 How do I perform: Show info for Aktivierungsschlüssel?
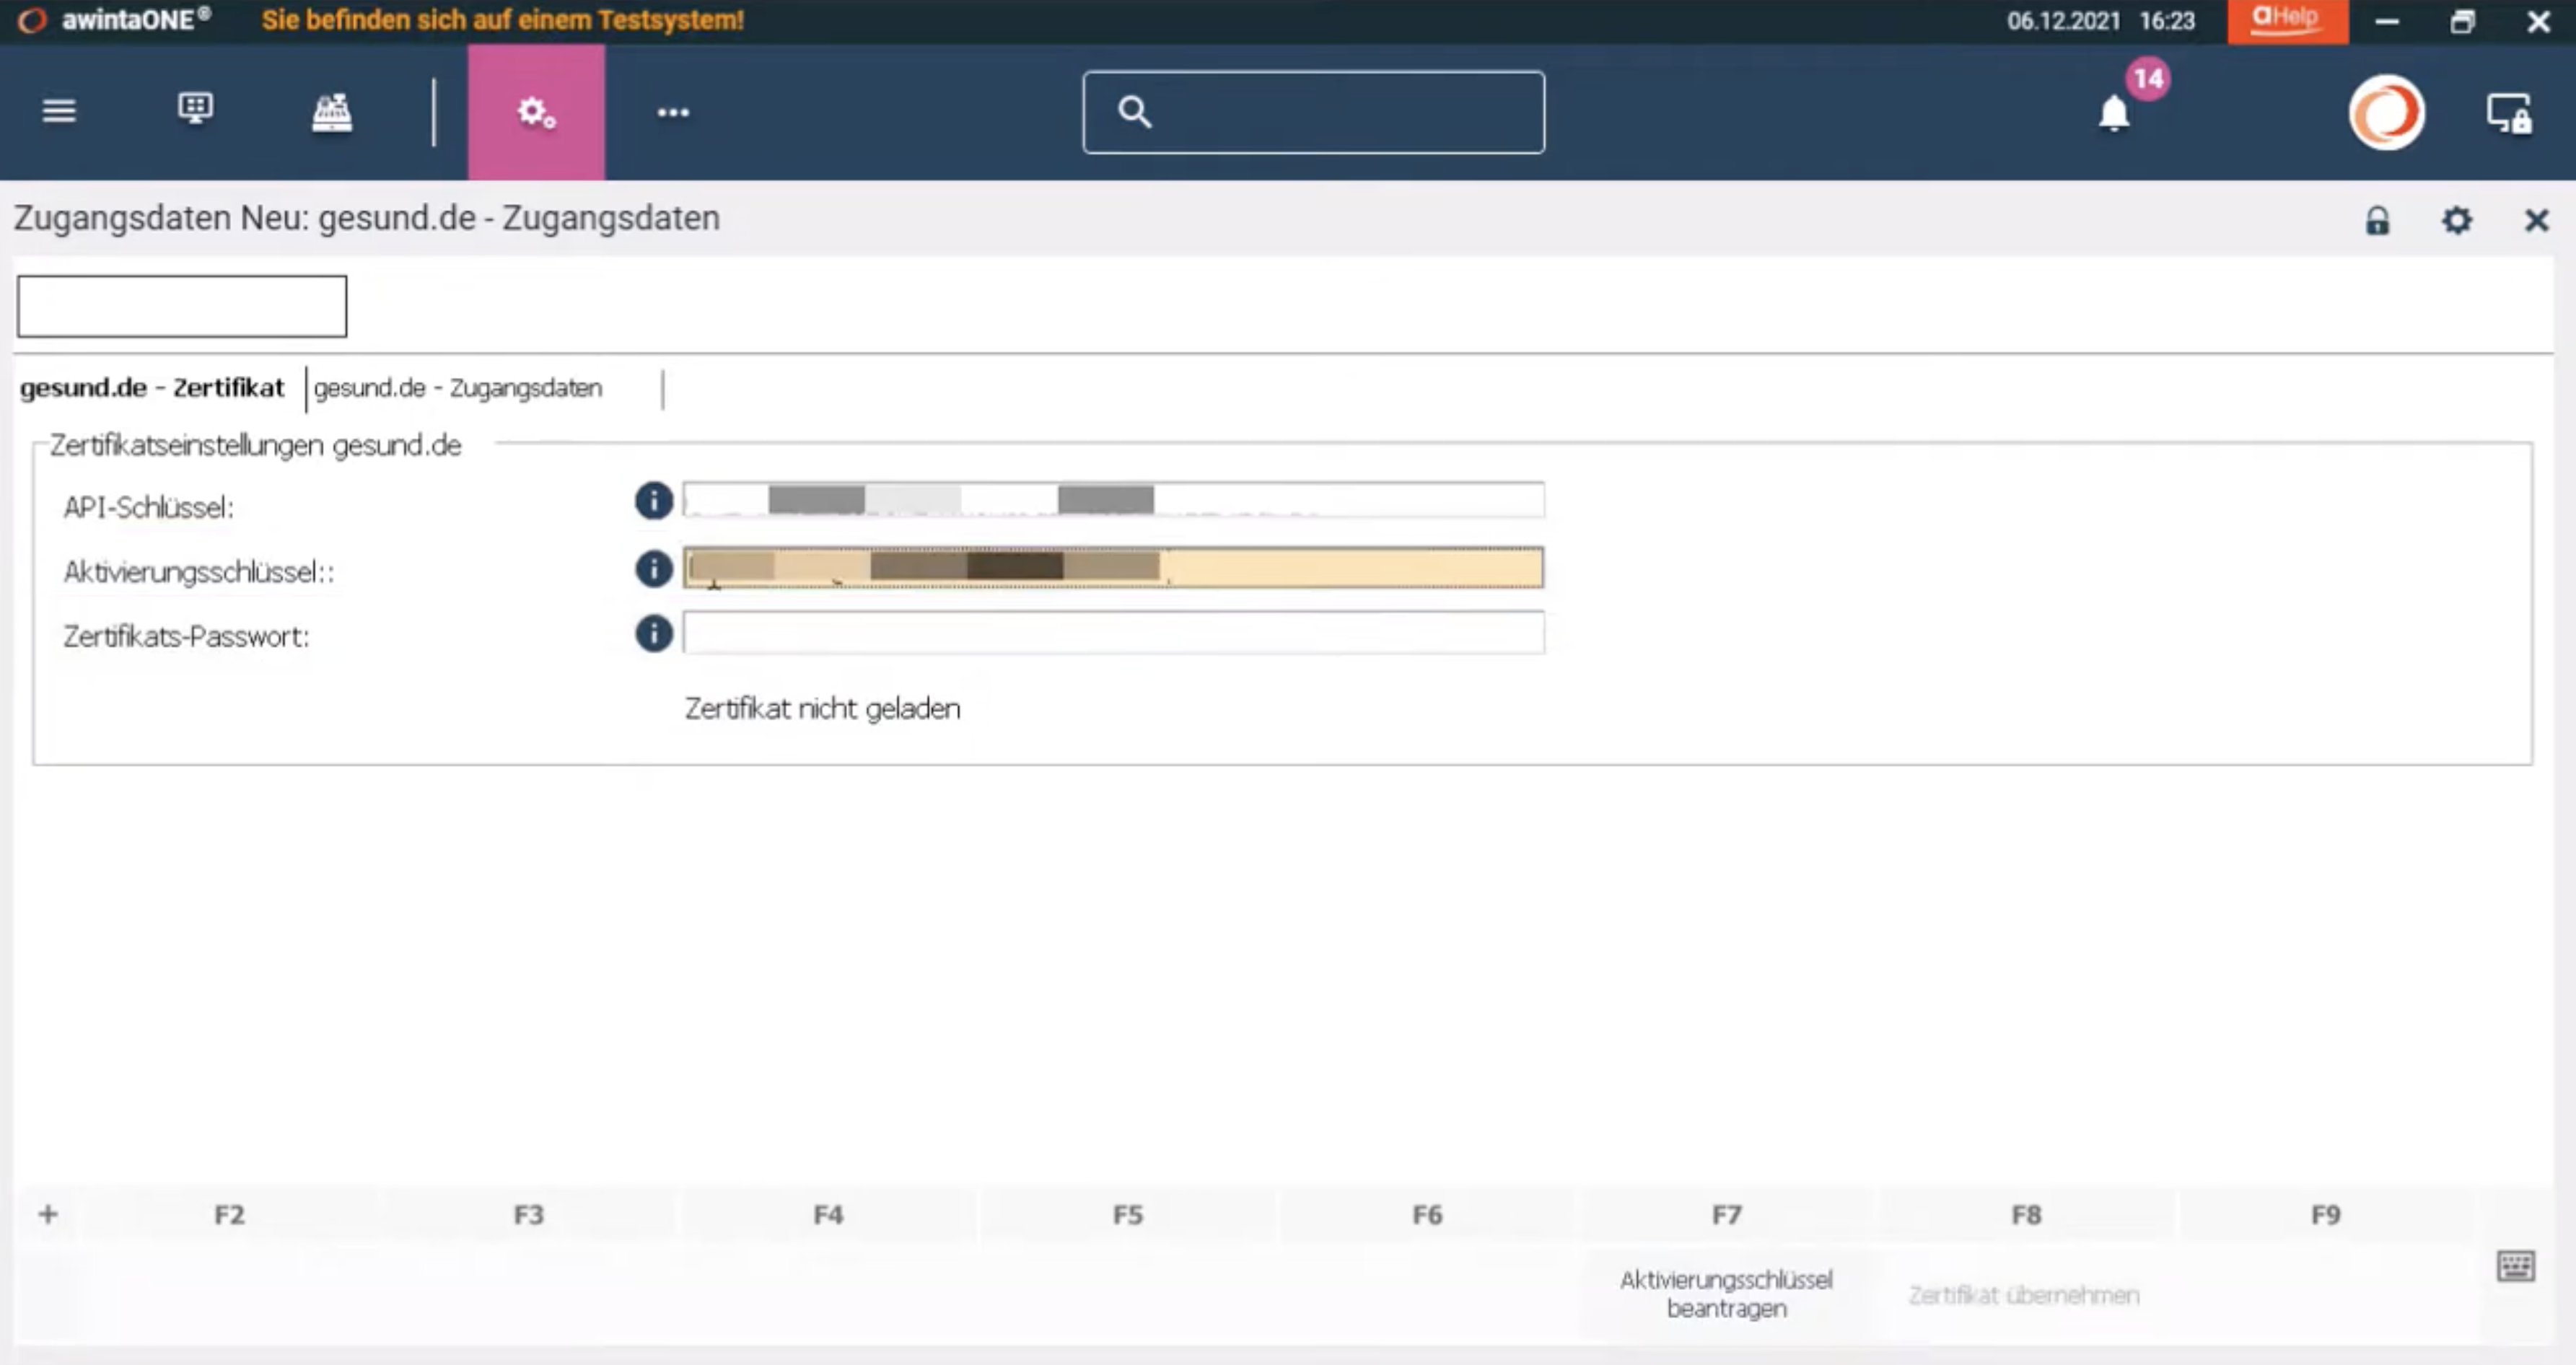click(x=653, y=568)
